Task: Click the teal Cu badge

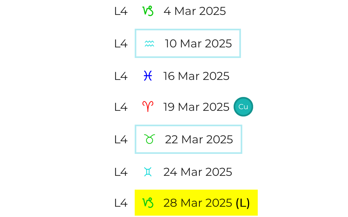Action: [243, 107]
